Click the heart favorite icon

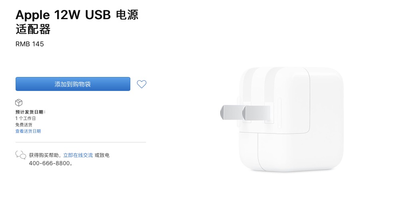point(142,84)
